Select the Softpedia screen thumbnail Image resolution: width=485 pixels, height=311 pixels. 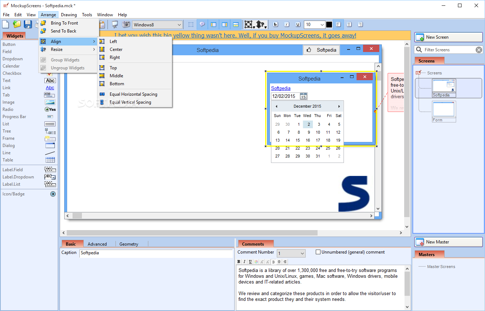[x=444, y=88]
